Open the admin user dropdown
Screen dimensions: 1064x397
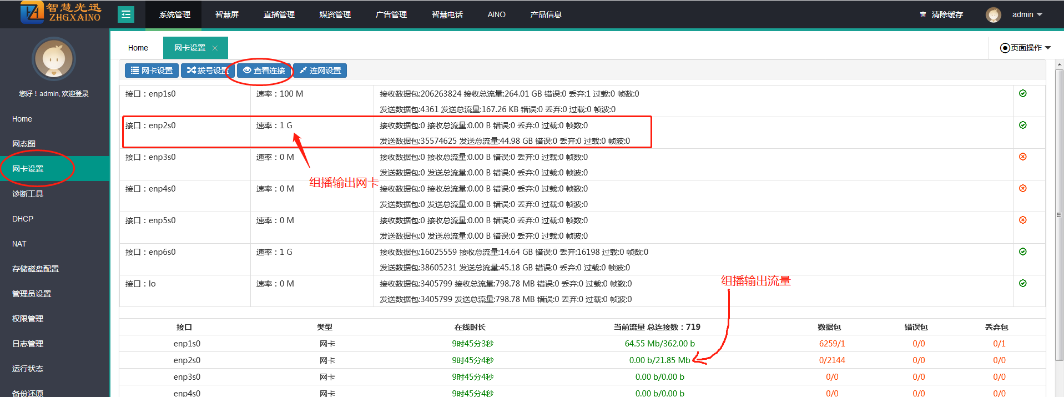[1027, 14]
